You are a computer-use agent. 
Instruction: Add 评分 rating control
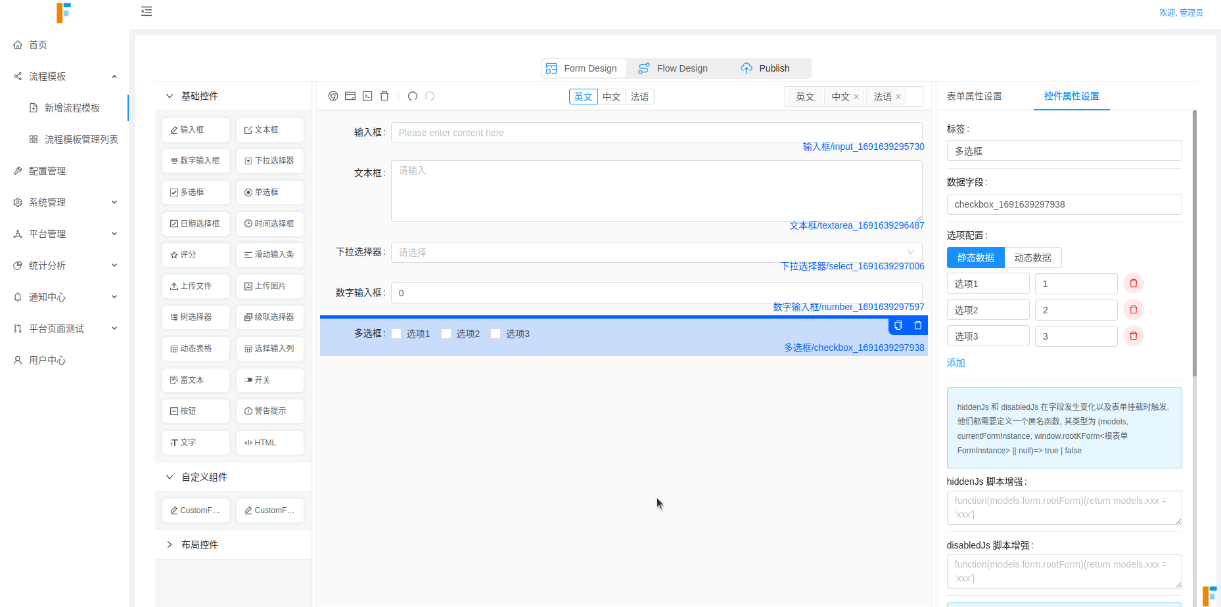(196, 255)
